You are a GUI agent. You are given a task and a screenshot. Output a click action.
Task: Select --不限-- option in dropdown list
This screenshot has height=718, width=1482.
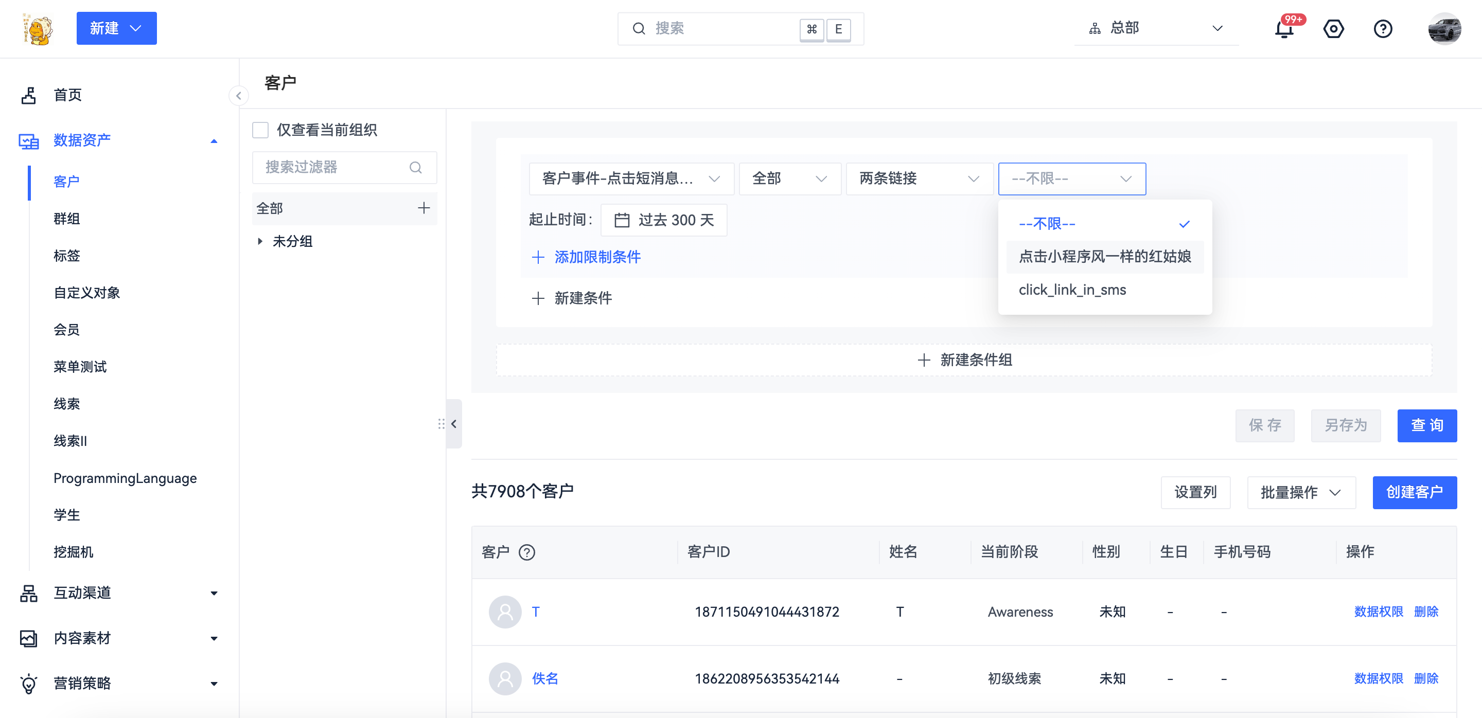tap(1105, 224)
